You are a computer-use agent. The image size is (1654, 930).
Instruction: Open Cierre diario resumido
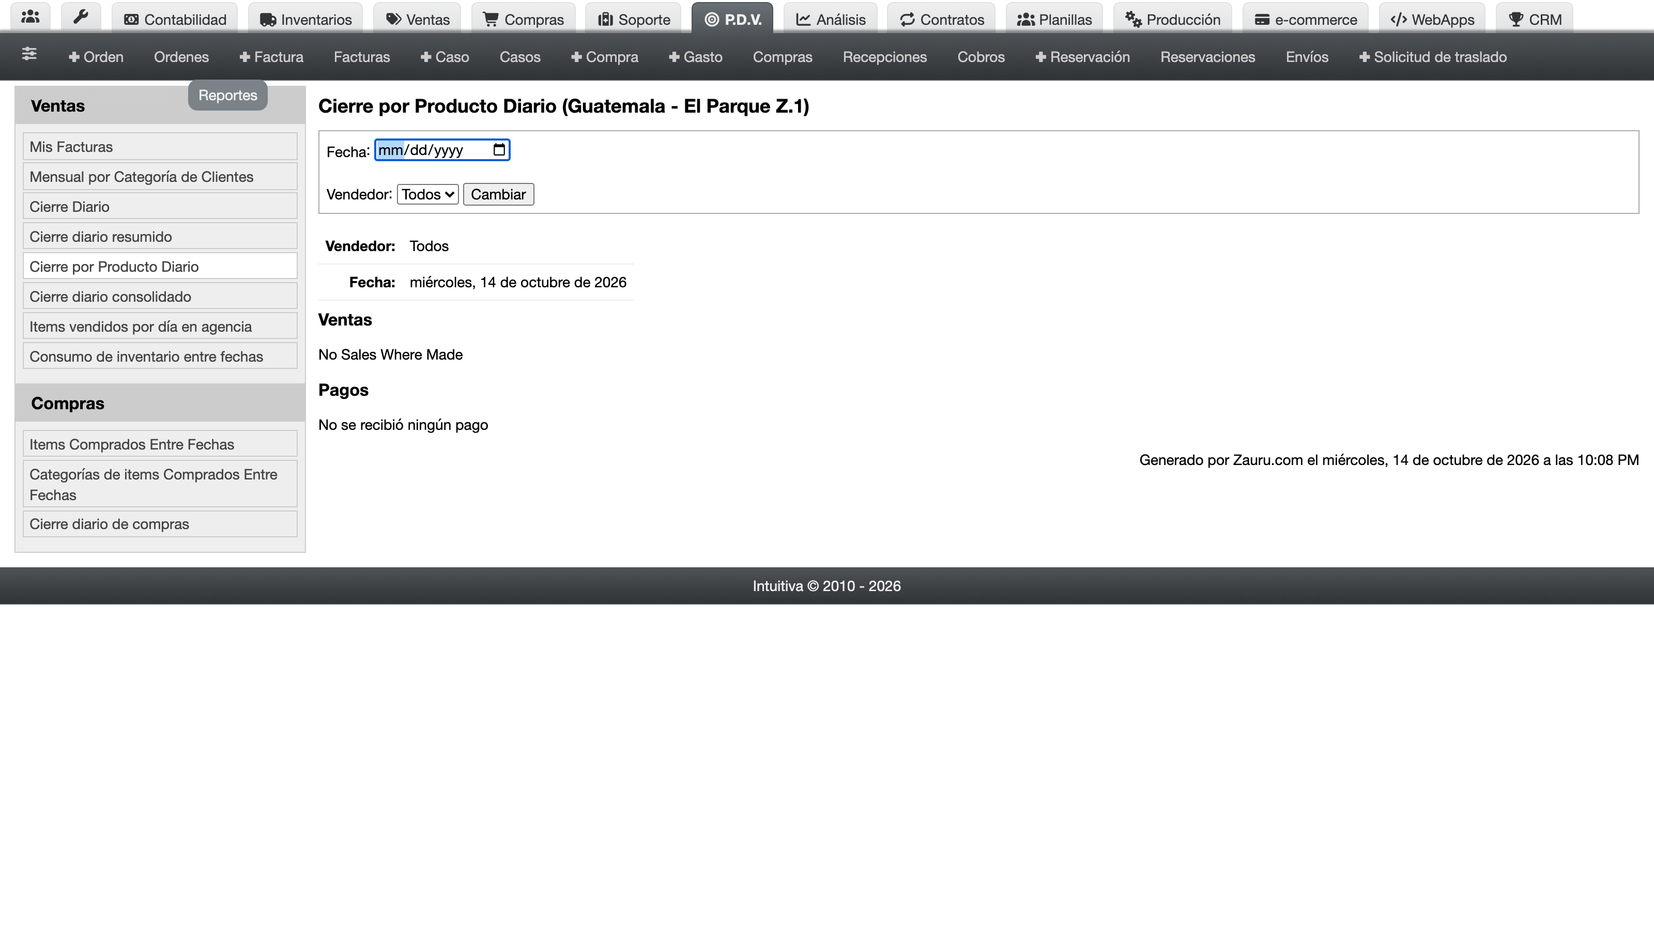click(160, 237)
